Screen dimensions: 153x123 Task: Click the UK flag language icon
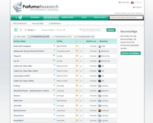(x=132, y=2)
